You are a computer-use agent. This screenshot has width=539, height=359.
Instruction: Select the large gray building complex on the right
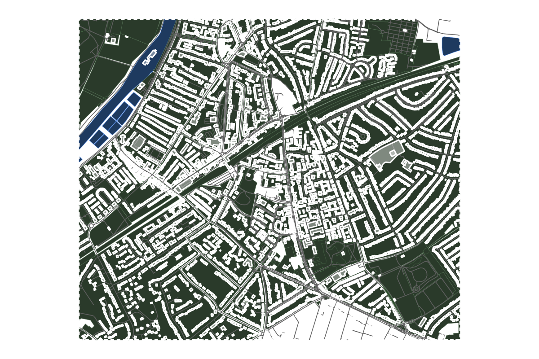tap(386, 155)
